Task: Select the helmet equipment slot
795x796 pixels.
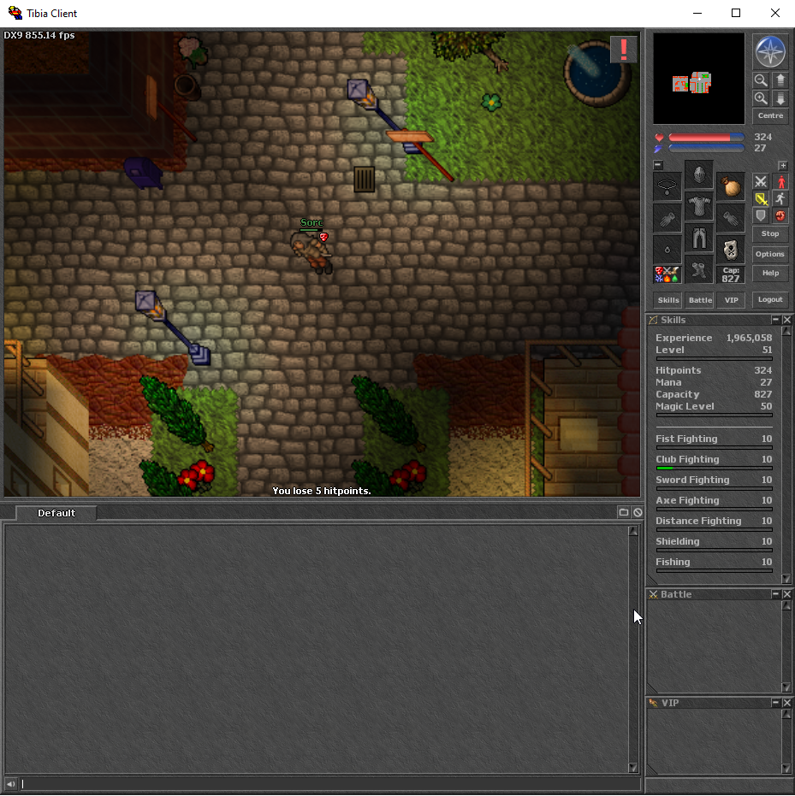Action: pos(699,174)
